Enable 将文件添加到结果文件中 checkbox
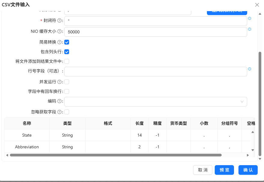This screenshot has width=264, height=182. (x=67, y=61)
